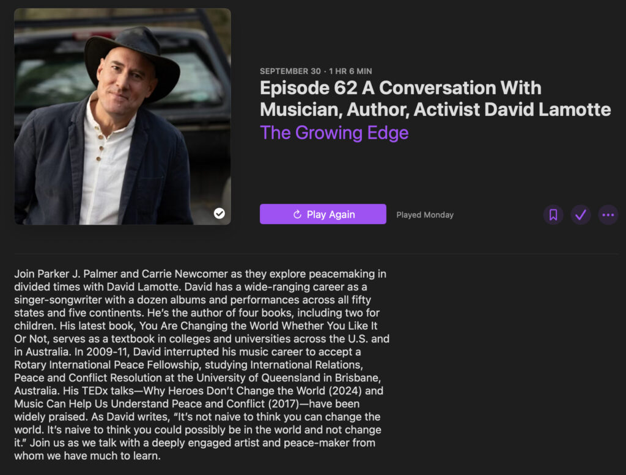This screenshot has width=626, height=475.
Task: Click the Play Again button
Action: pyautogui.click(x=323, y=214)
